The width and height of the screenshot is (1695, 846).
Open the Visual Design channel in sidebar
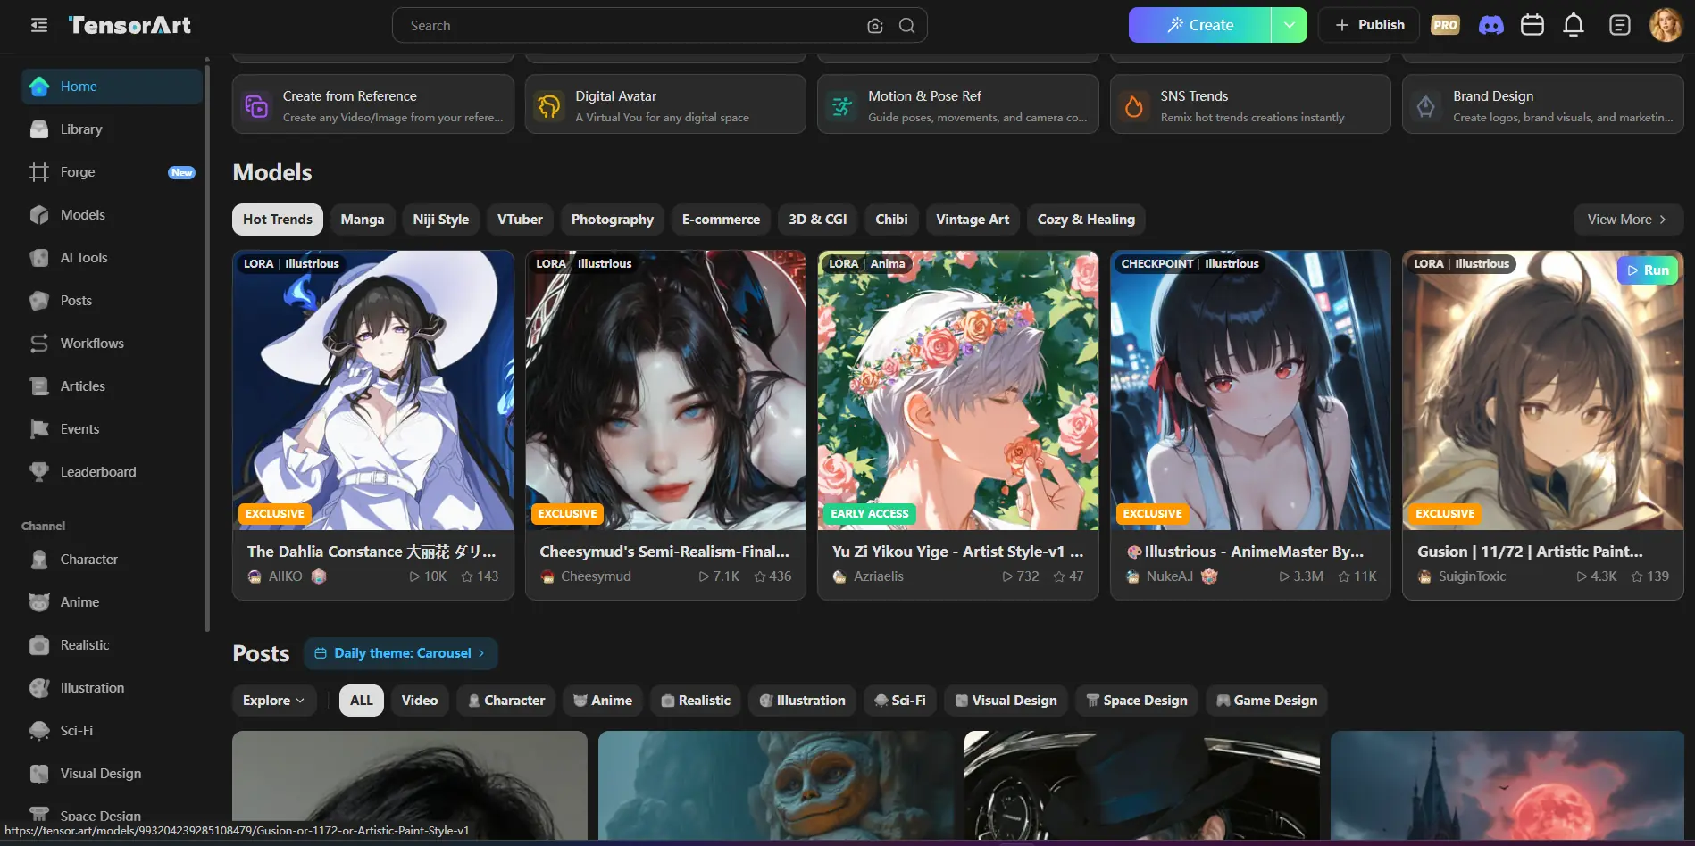coord(112,774)
